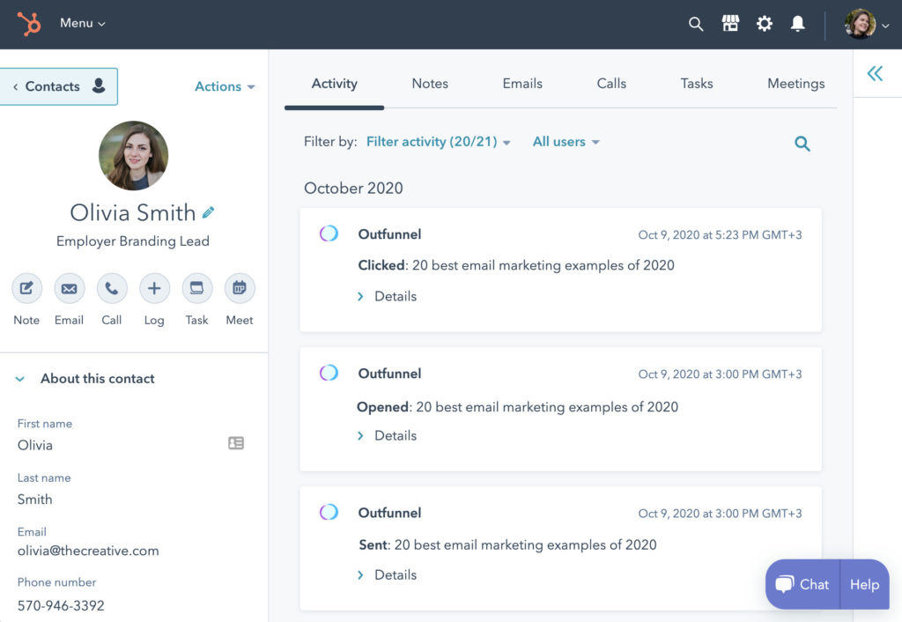Screen dimensions: 902x622
Task: Open activity search with the magnifier icon
Action: 802,143
